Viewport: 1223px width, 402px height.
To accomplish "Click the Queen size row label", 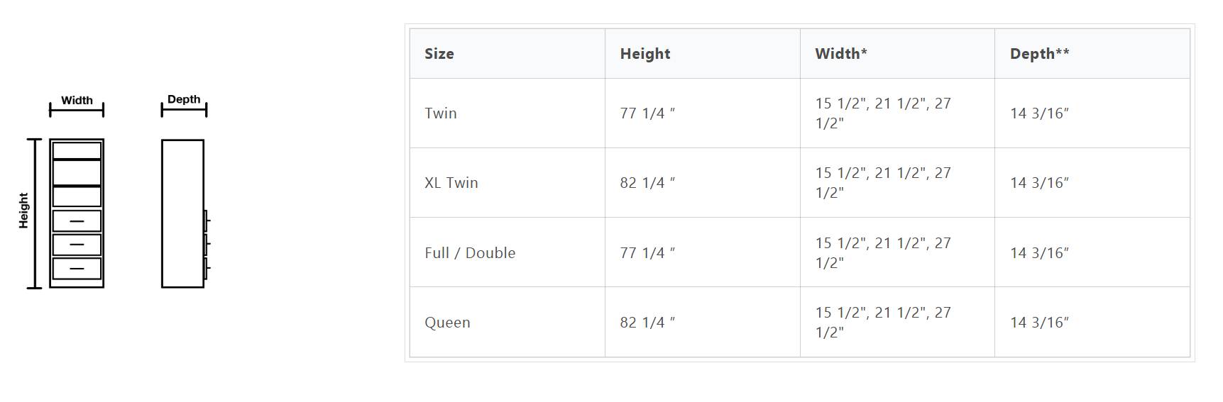I will click(x=447, y=323).
